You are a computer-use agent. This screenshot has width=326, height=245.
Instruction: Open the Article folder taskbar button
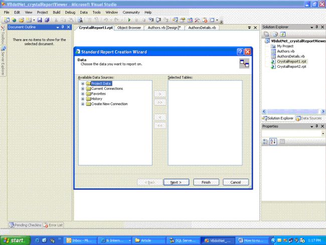[x=149, y=240]
